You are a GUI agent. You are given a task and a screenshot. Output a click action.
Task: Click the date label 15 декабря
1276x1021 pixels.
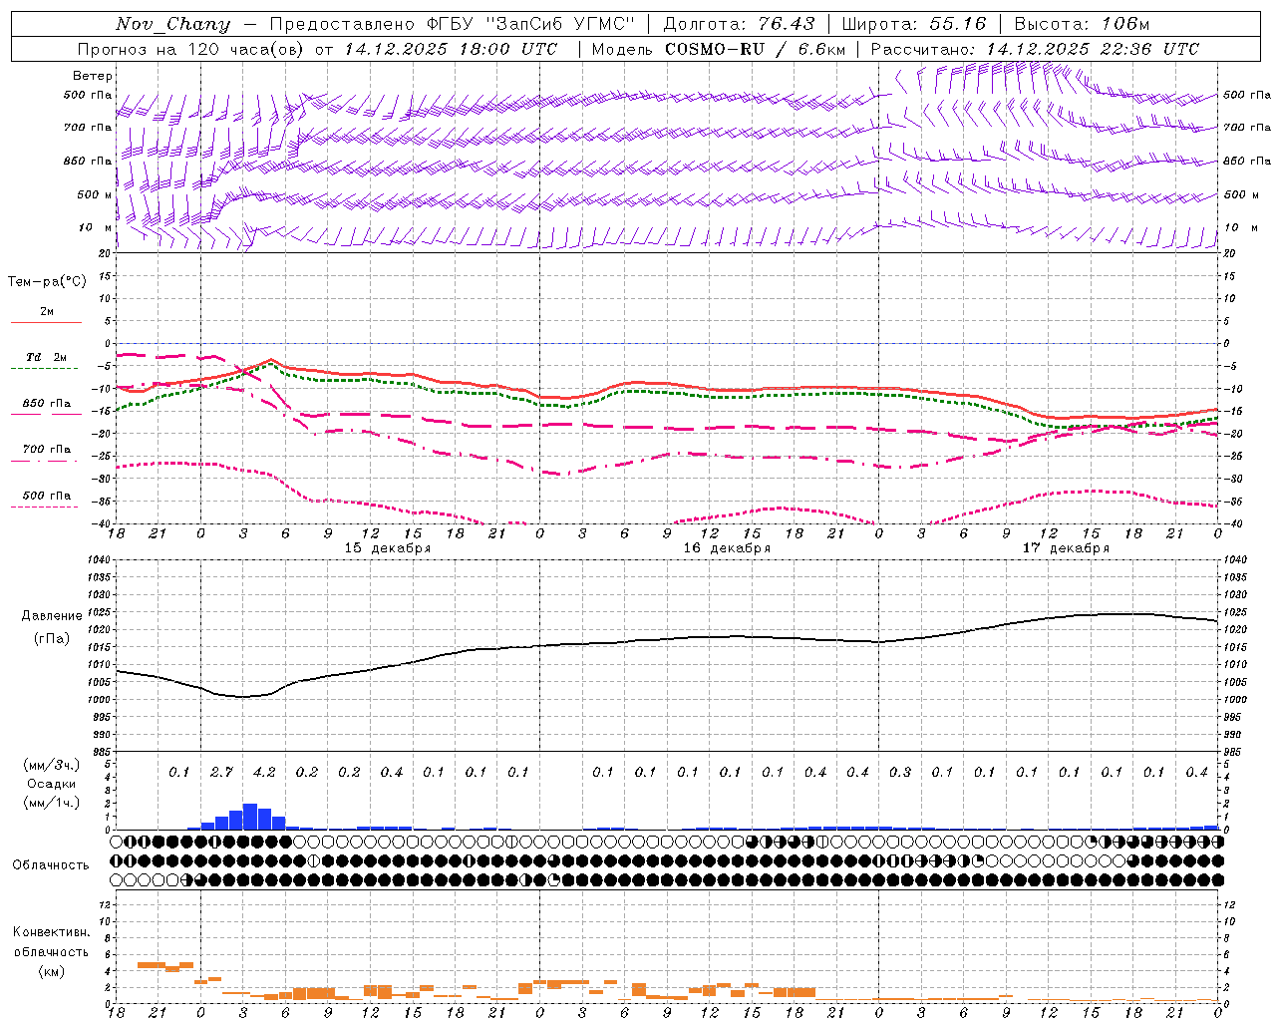coord(388,548)
